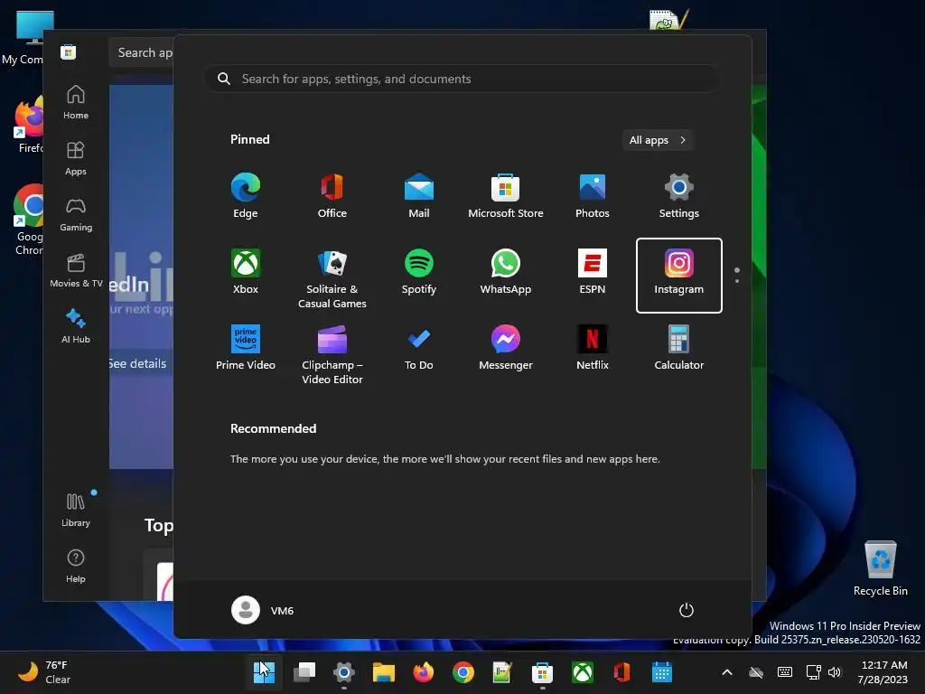The image size is (925, 694).
Task: Open Settings from the Start menu
Action: pyautogui.click(x=679, y=196)
